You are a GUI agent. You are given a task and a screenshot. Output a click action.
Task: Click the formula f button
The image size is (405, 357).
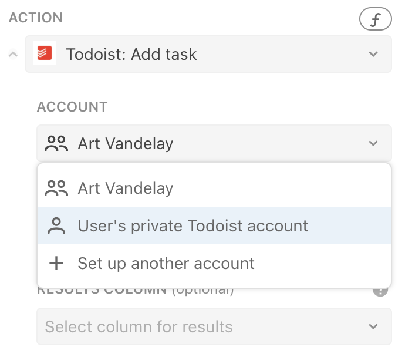point(374,20)
